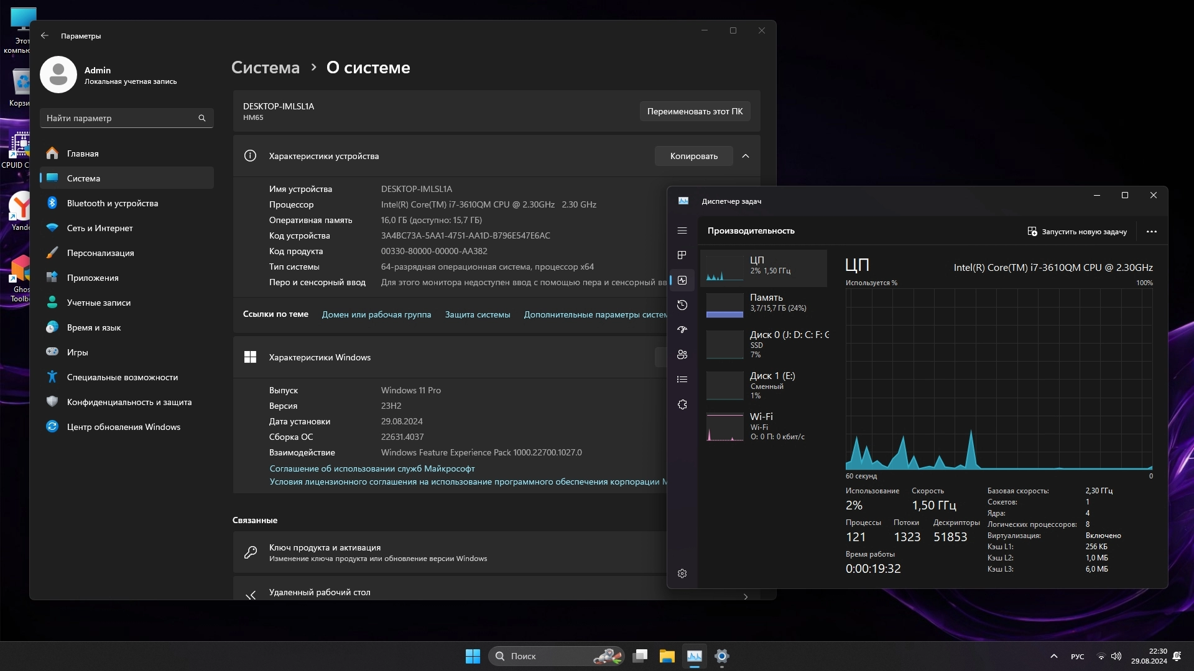
Task: Select Память performance graph thumbnail
Action: (725, 305)
